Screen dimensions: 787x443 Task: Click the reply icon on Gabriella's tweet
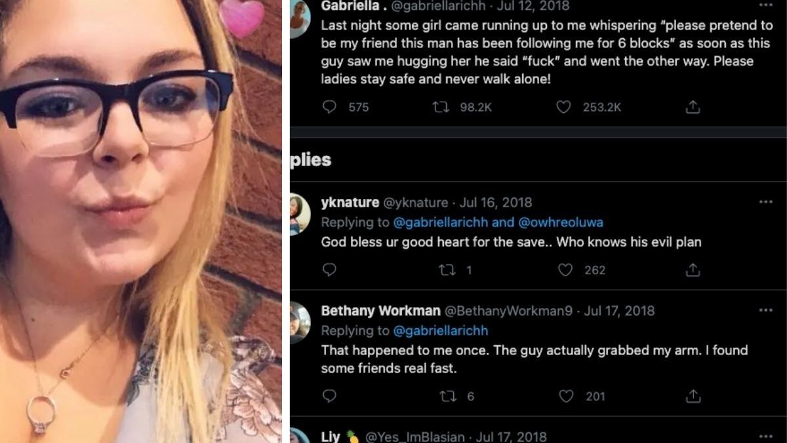pyautogui.click(x=329, y=106)
